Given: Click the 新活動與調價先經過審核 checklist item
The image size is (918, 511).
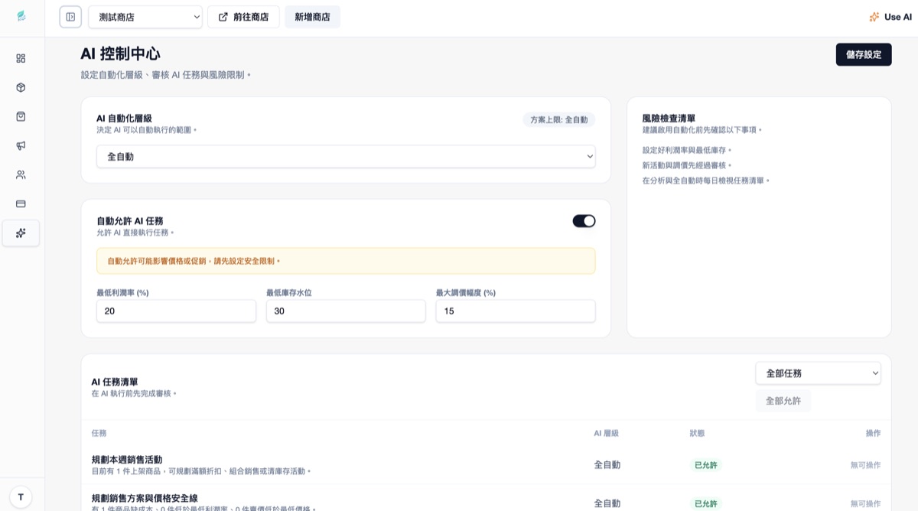Looking at the screenshot, I should (687, 165).
